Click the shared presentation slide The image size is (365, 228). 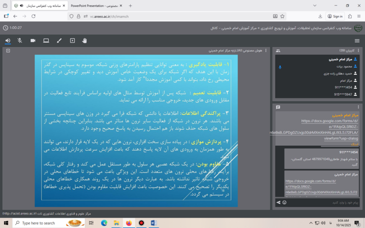coord(136,131)
